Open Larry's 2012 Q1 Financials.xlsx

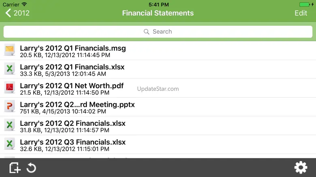72,69
